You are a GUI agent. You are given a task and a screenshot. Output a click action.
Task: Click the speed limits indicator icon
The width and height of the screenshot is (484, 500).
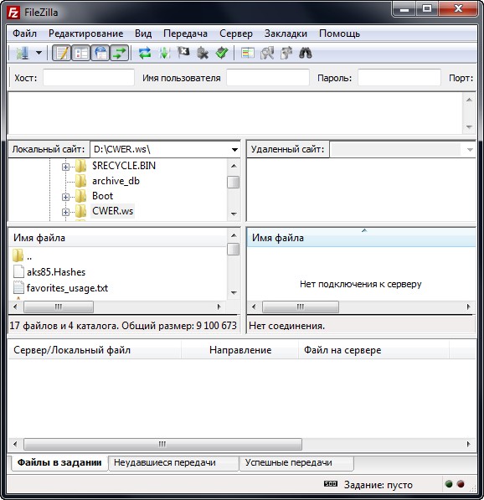[330, 484]
